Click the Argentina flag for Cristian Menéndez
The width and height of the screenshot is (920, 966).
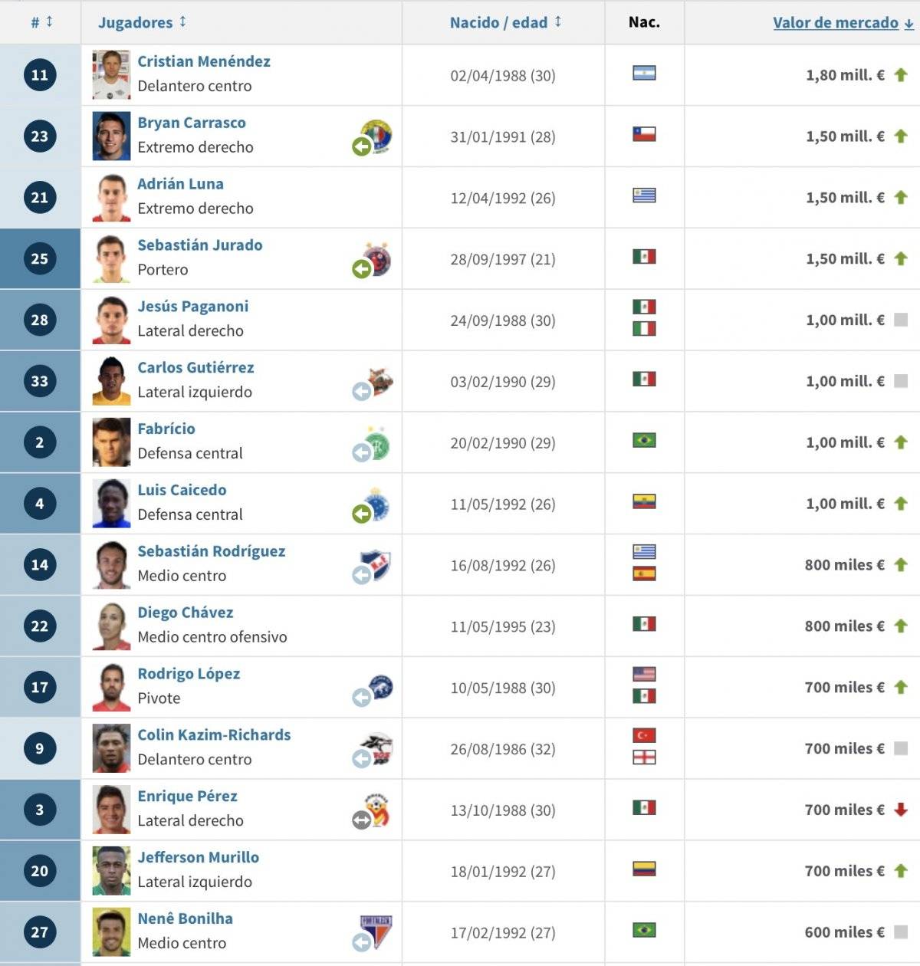pyautogui.click(x=644, y=74)
